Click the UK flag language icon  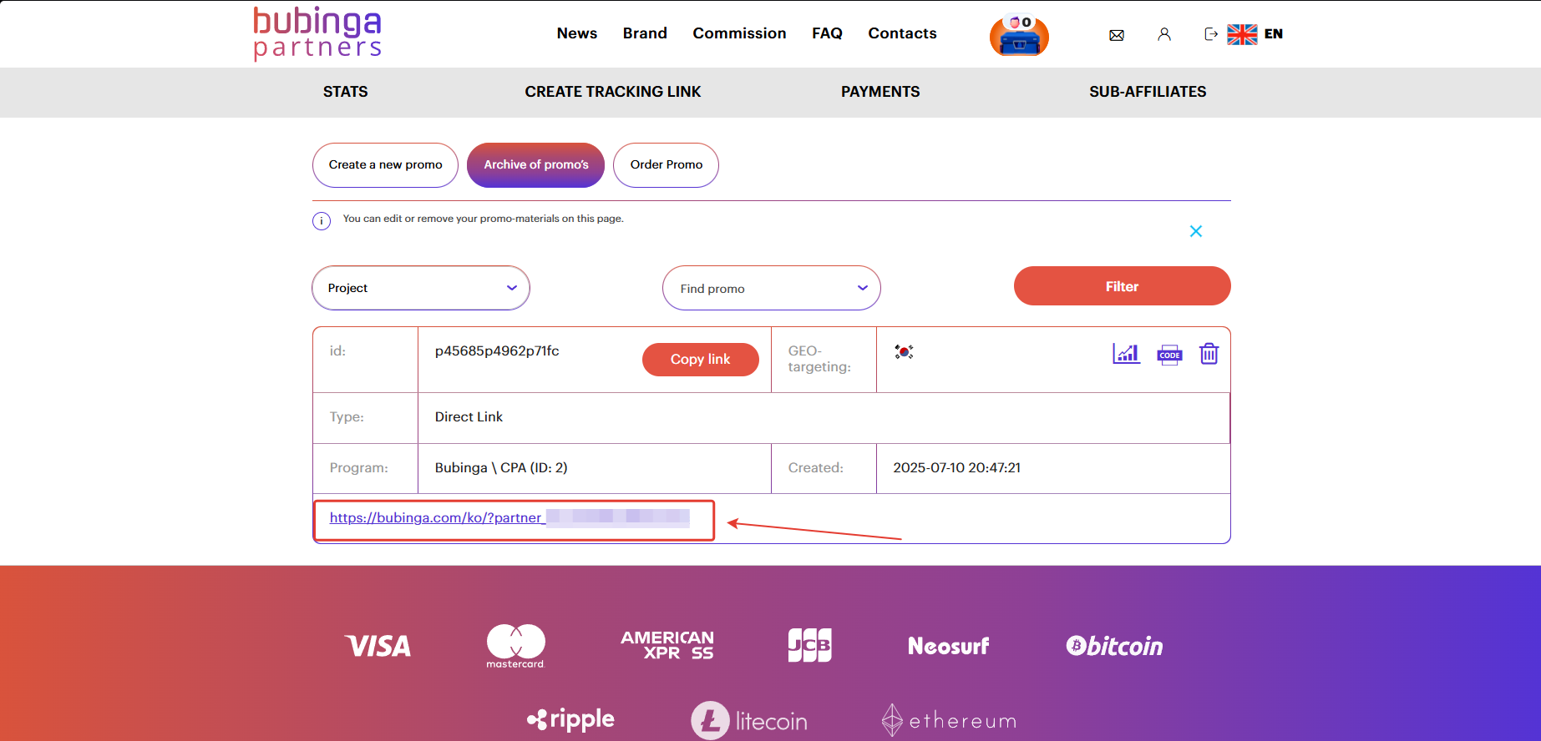(1242, 34)
